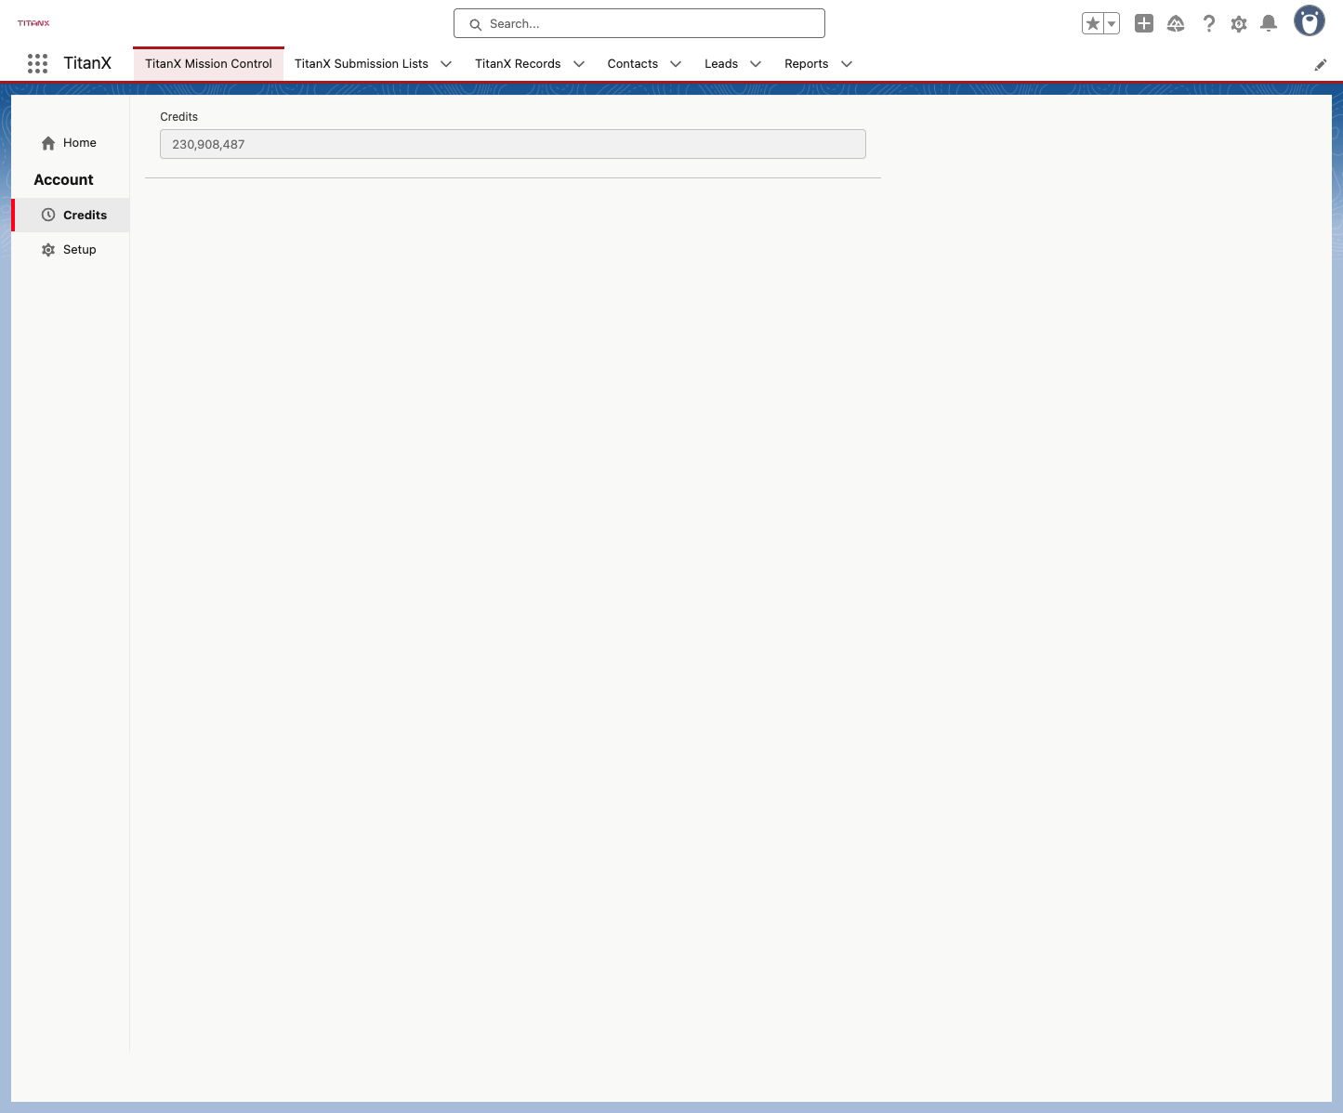
Task: Click the Home house icon in sidebar
Action: tap(48, 143)
